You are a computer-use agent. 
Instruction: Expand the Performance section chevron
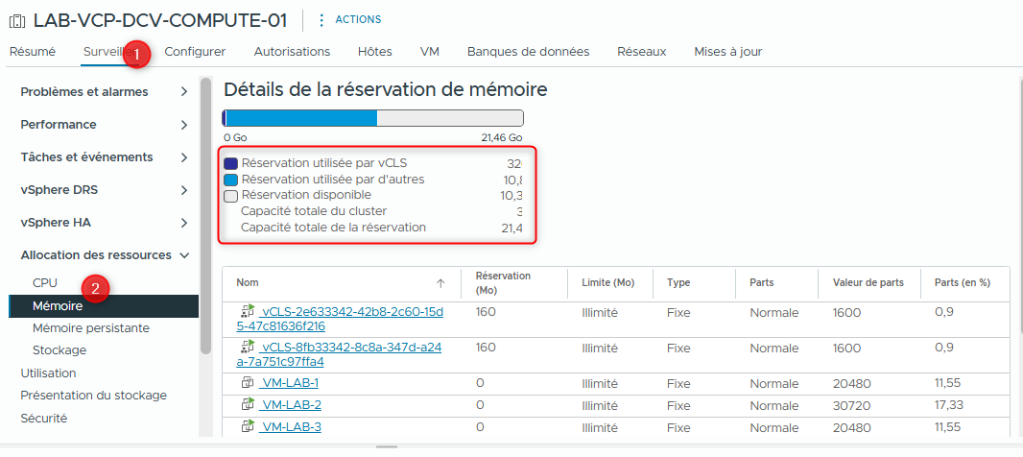coord(184,125)
